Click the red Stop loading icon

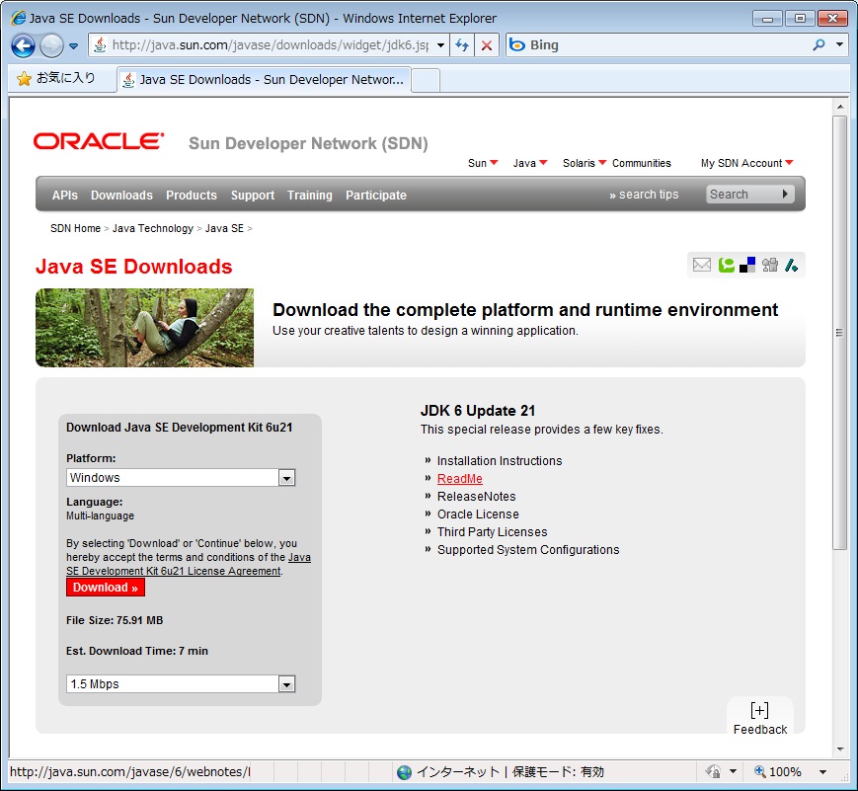[x=487, y=45]
